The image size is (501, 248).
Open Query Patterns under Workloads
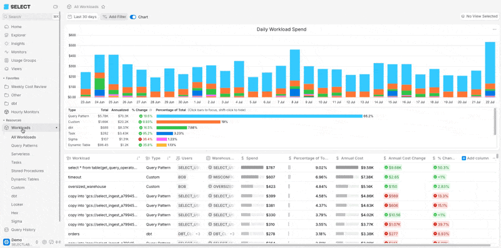24,146
